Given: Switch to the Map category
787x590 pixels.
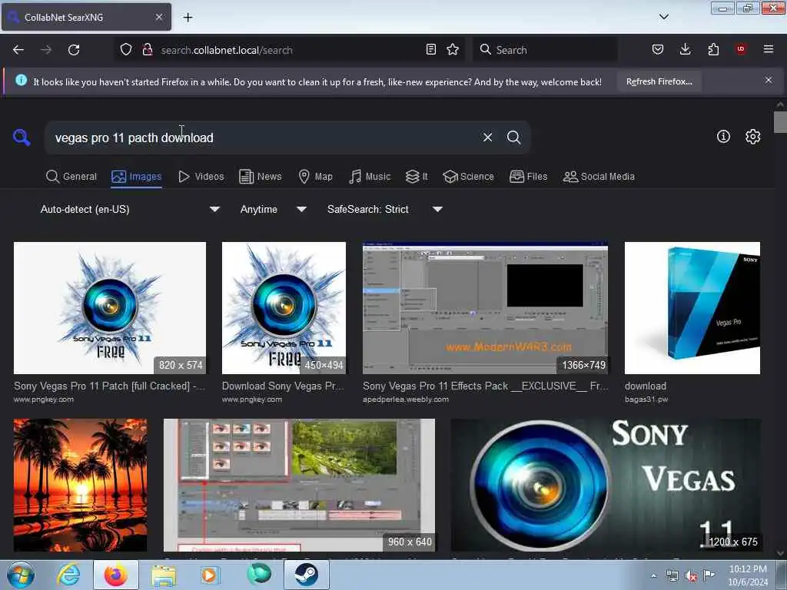Looking at the screenshot, I should [x=316, y=177].
